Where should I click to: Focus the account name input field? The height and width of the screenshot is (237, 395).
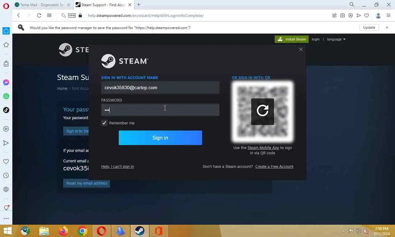coord(160,88)
